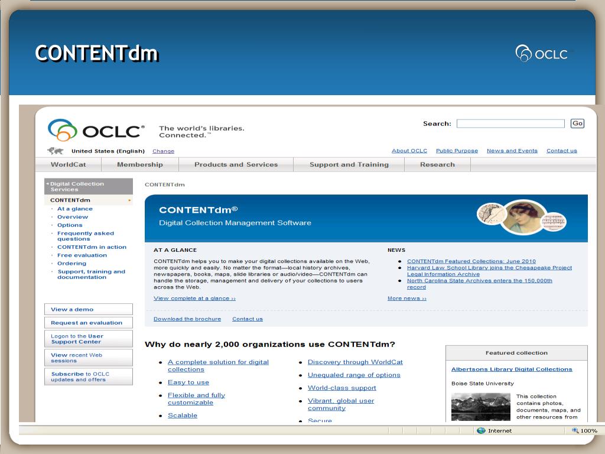Open Flexible and fully customizable link
This screenshot has width=605, height=454.
[196, 399]
